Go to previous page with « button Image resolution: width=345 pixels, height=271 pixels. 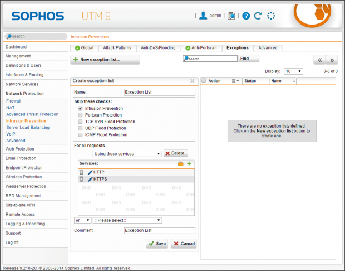[x=320, y=60]
